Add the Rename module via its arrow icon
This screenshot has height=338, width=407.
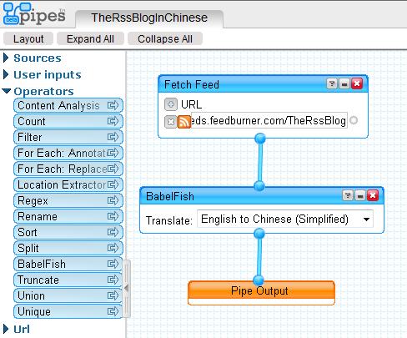pos(113,216)
